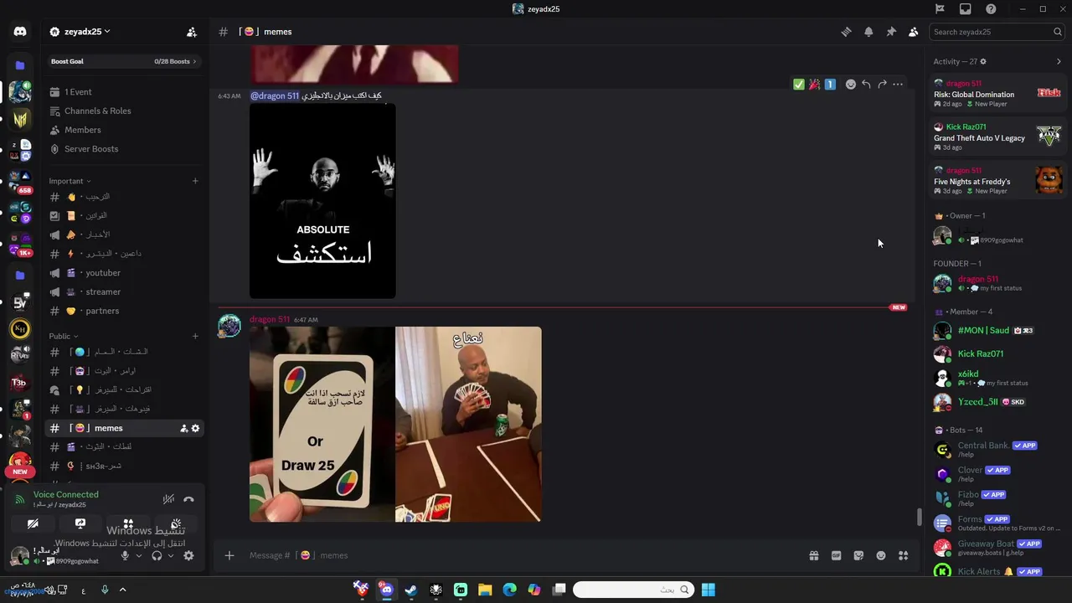Open Activity settings gear icon
Screen dimensions: 1072x603
click(983, 61)
